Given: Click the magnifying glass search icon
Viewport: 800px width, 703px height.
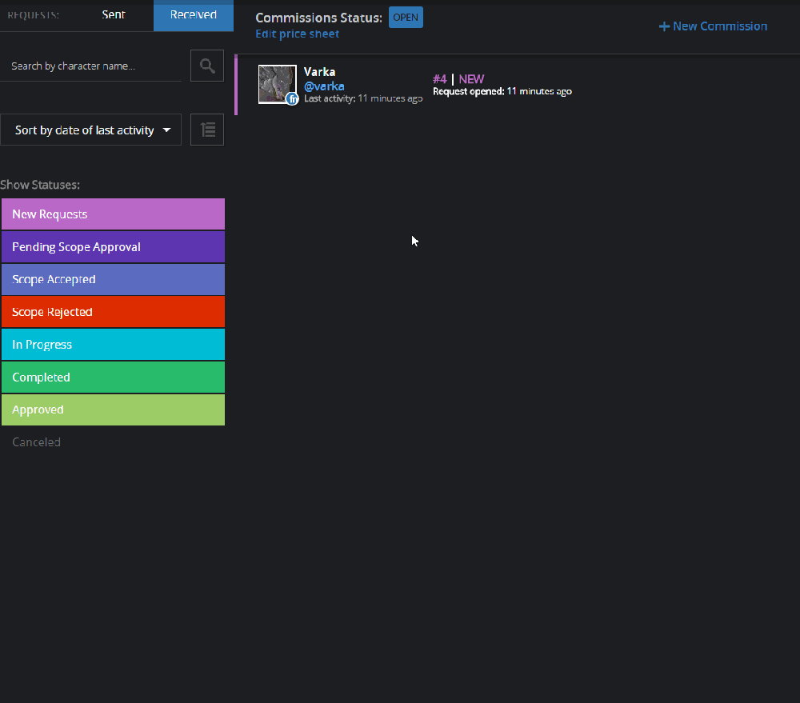Looking at the screenshot, I should click(x=207, y=66).
